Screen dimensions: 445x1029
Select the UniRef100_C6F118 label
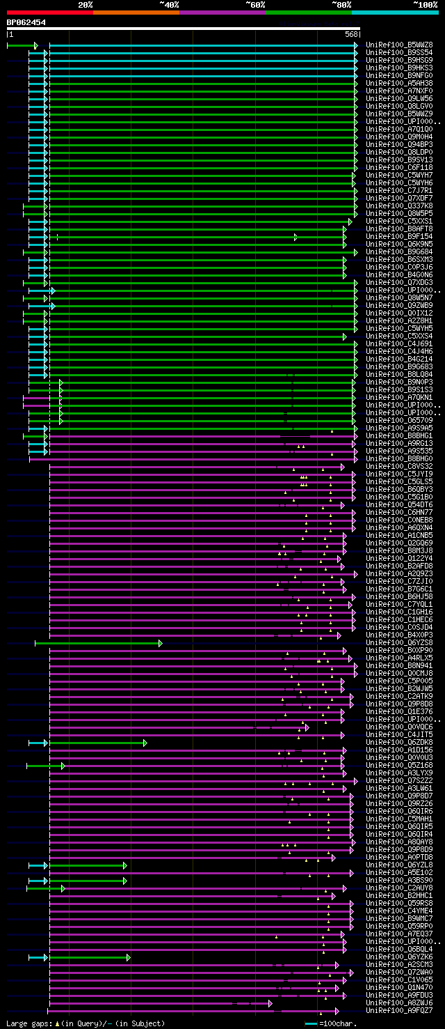click(x=399, y=167)
